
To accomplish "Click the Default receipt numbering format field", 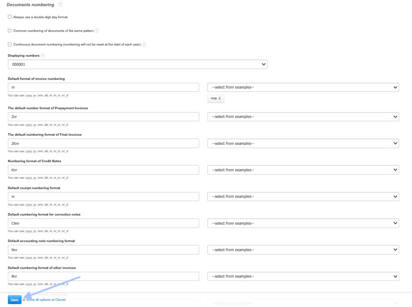I will (104, 197).
